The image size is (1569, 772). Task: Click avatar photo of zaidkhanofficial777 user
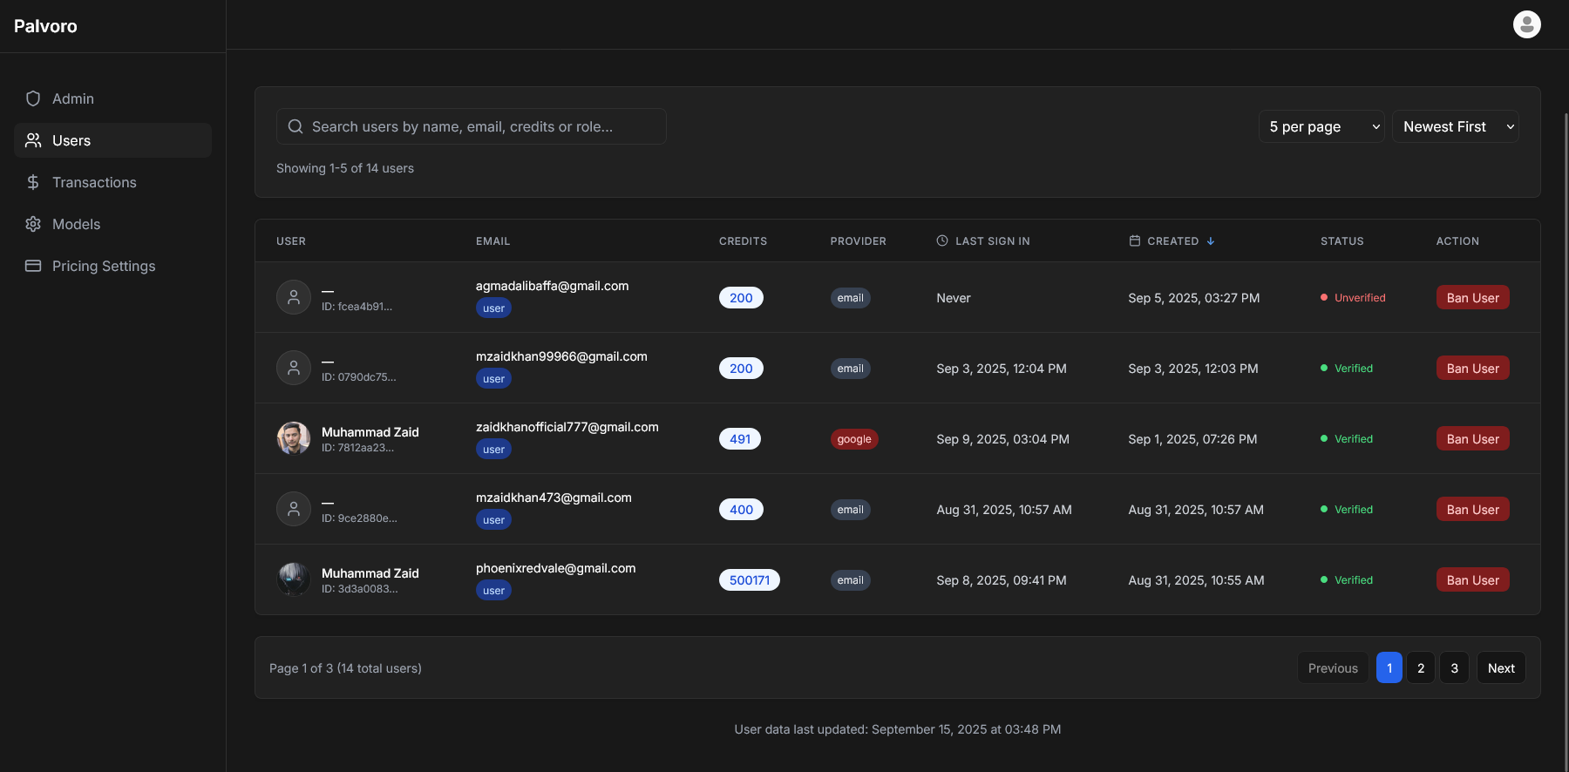[x=294, y=438]
